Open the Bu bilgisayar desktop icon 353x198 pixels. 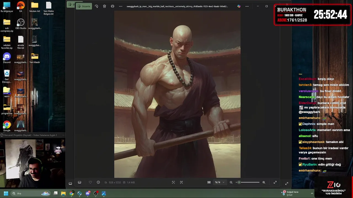(x=7, y=7)
